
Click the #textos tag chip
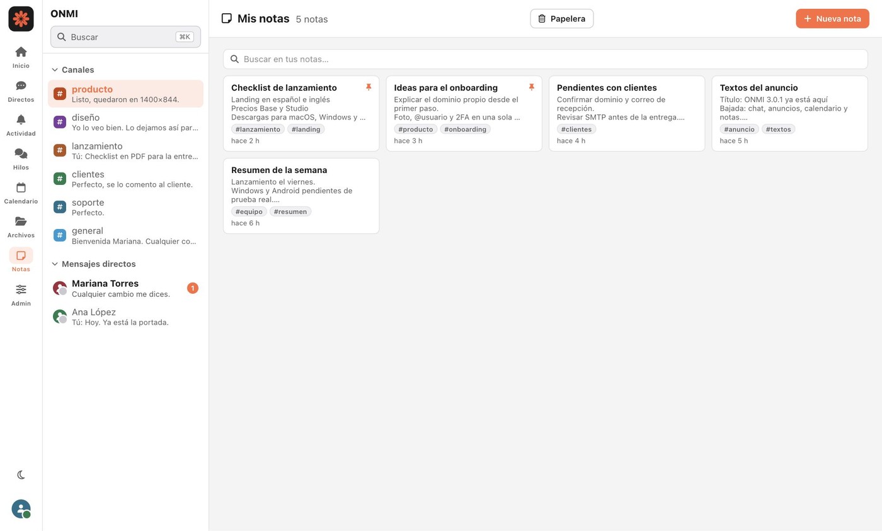(779, 129)
